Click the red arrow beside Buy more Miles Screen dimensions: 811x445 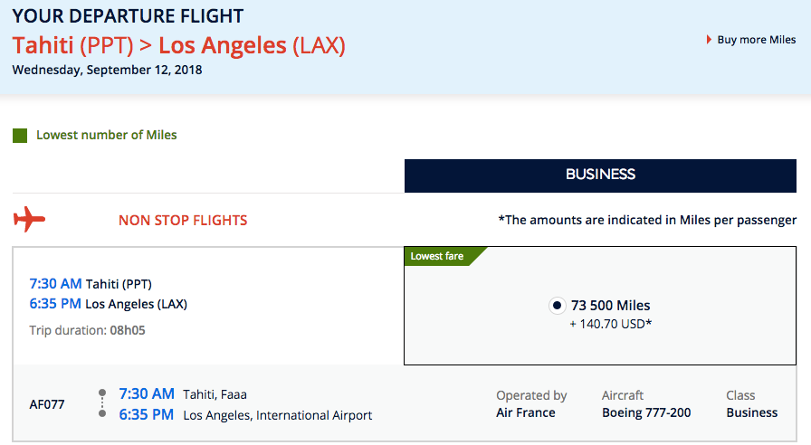[709, 40]
